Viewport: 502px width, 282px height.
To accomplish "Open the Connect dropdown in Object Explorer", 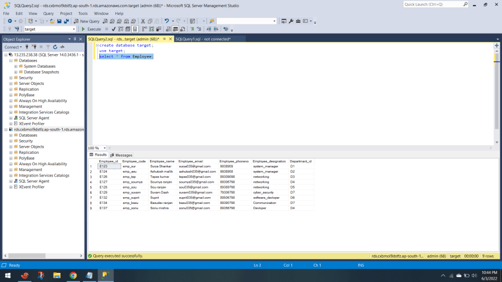I will tap(13, 47).
